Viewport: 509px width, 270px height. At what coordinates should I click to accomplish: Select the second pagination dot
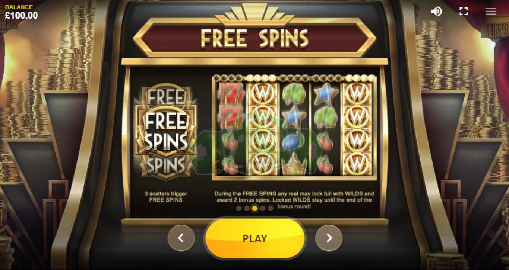pyautogui.click(x=247, y=208)
